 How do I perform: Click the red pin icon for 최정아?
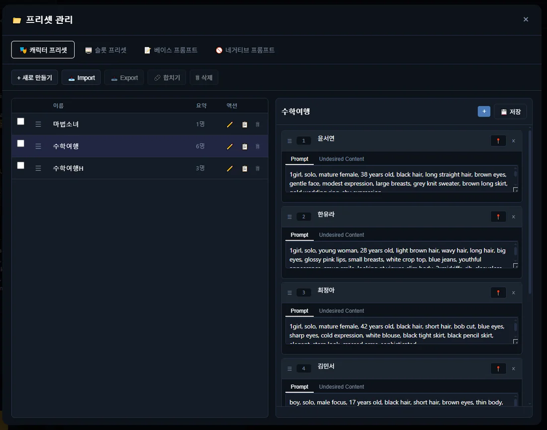click(498, 293)
